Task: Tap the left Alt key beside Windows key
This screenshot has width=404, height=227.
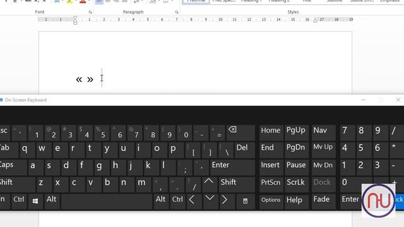Action: (52, 201)
